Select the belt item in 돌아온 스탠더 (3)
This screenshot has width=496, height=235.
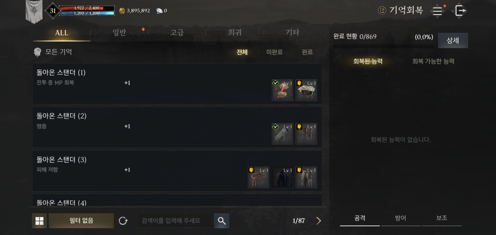(x=258, y=177)
